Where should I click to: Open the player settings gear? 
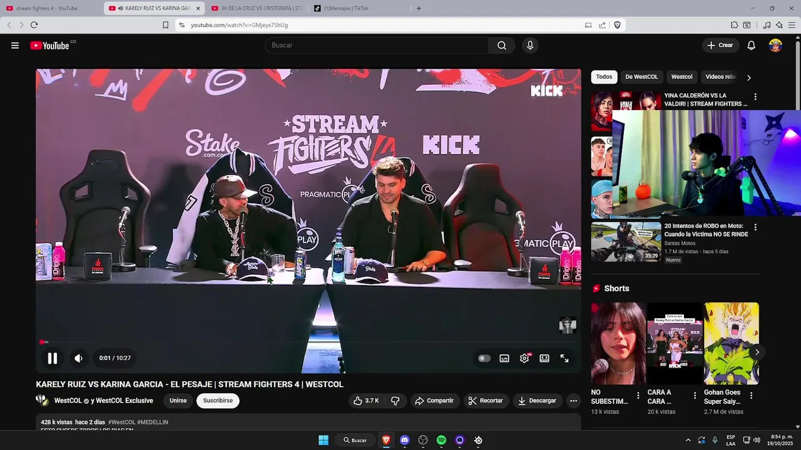(524, 358)
